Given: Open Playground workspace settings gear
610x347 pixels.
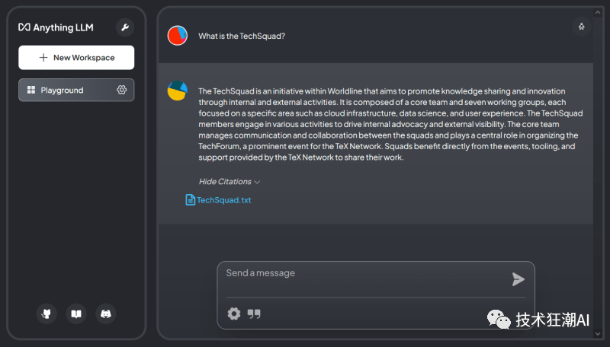Looking at the screenshot, I should [x=122, y=90].
